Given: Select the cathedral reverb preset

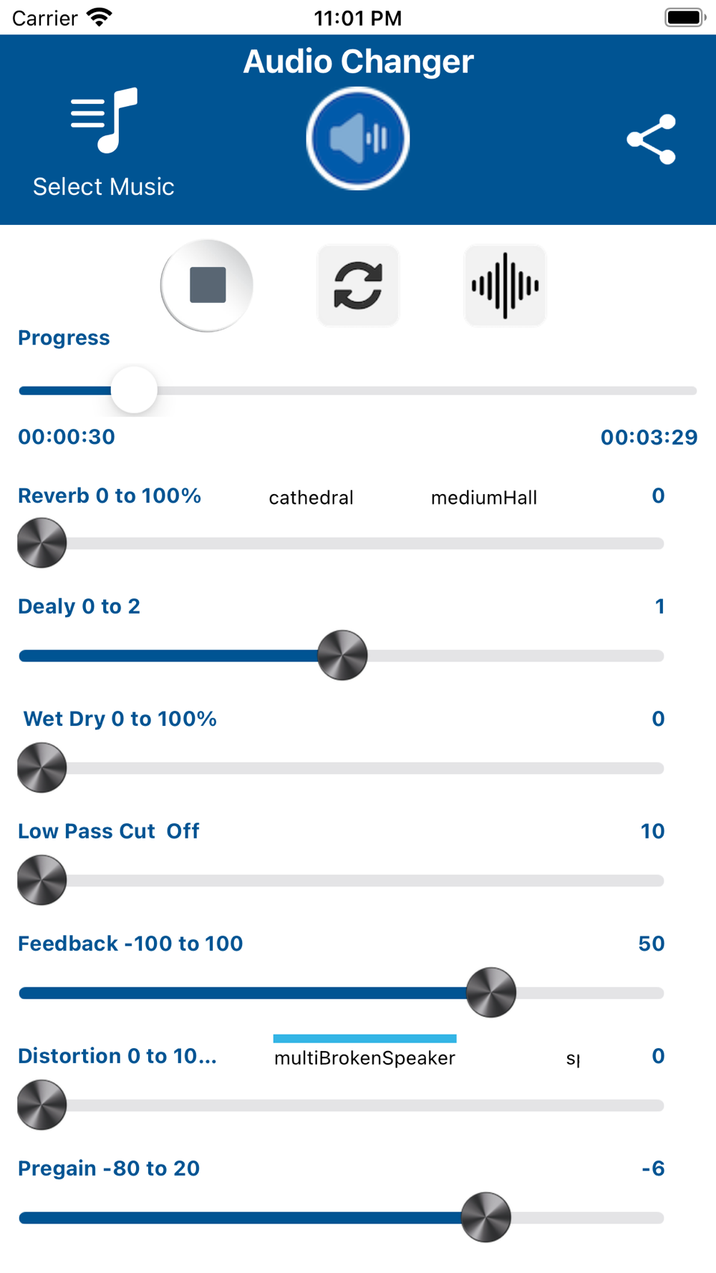Looking at the screenshot, I should (311, 498).
